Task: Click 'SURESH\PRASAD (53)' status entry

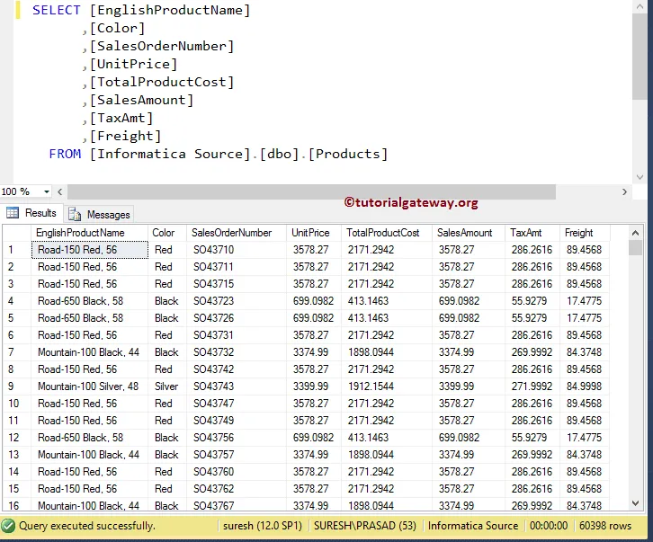Action: [x=365, y=526]
